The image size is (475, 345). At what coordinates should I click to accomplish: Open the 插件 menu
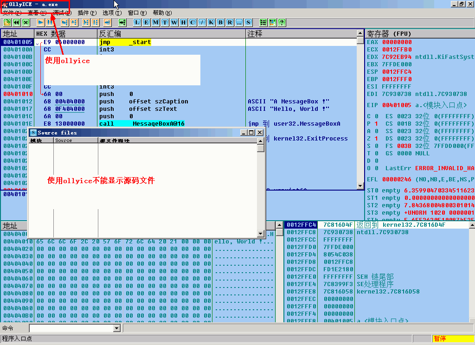pos(87,13)
